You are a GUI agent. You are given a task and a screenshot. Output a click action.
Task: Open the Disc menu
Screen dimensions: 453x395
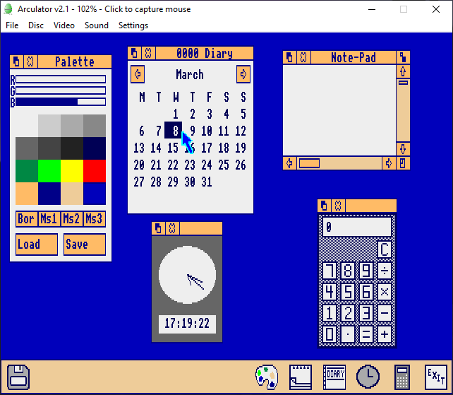pos(36,25)
